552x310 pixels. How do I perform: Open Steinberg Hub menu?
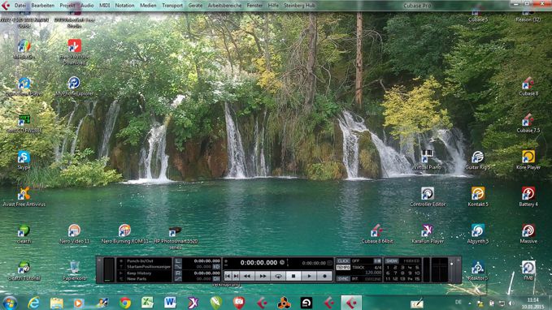click(299, 6)
